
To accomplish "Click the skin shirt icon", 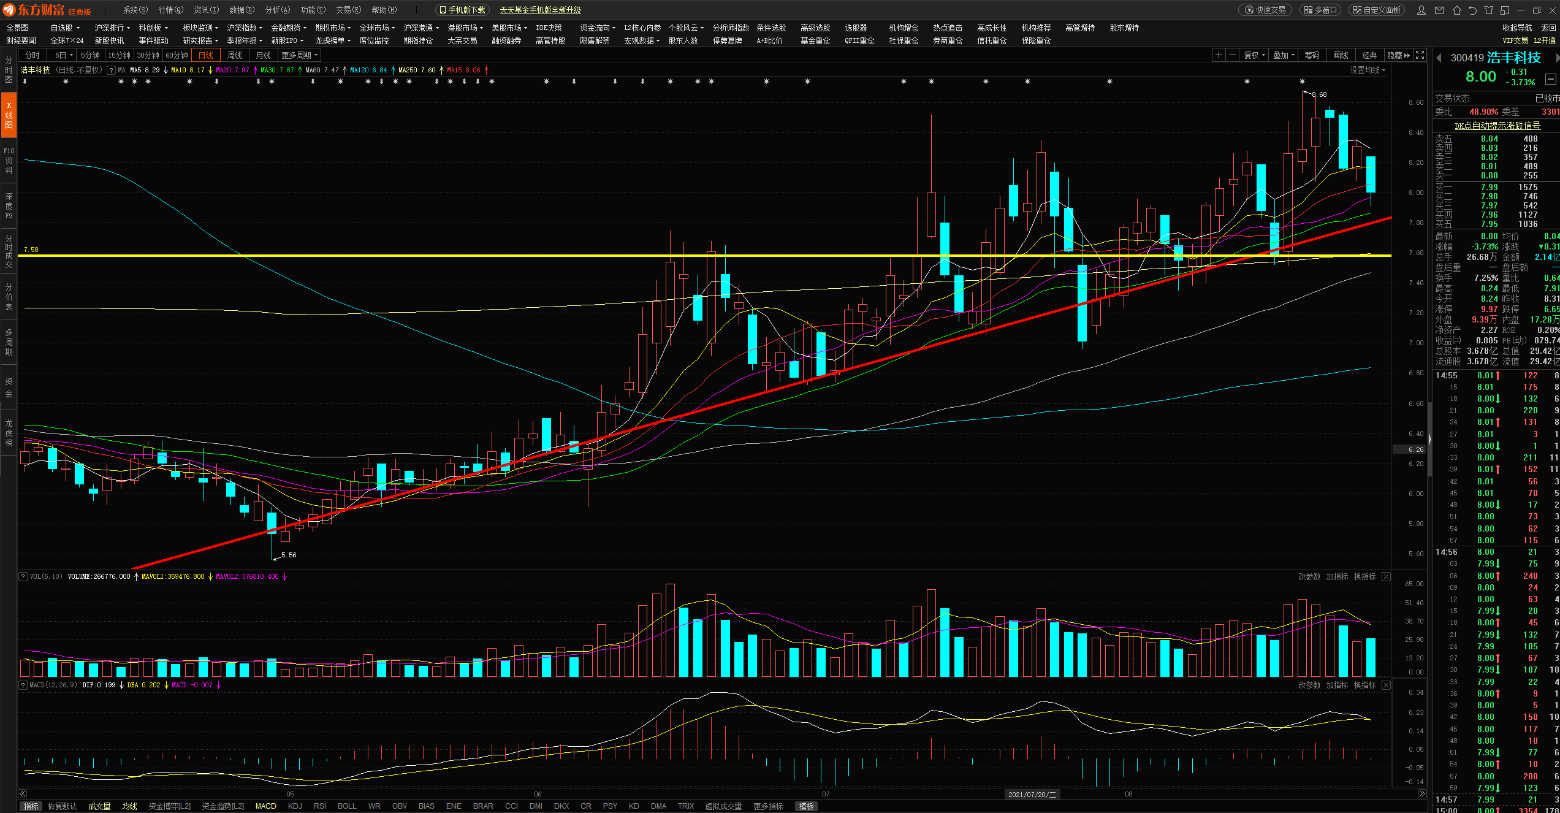I will tap(1488, 10).
